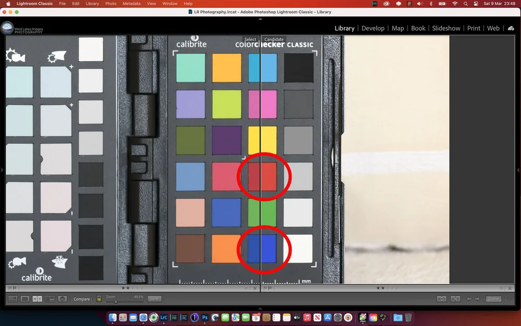Open Safari from the Dock
The width and height of the screenshot is (521, 326).
[x=143, y=317]
